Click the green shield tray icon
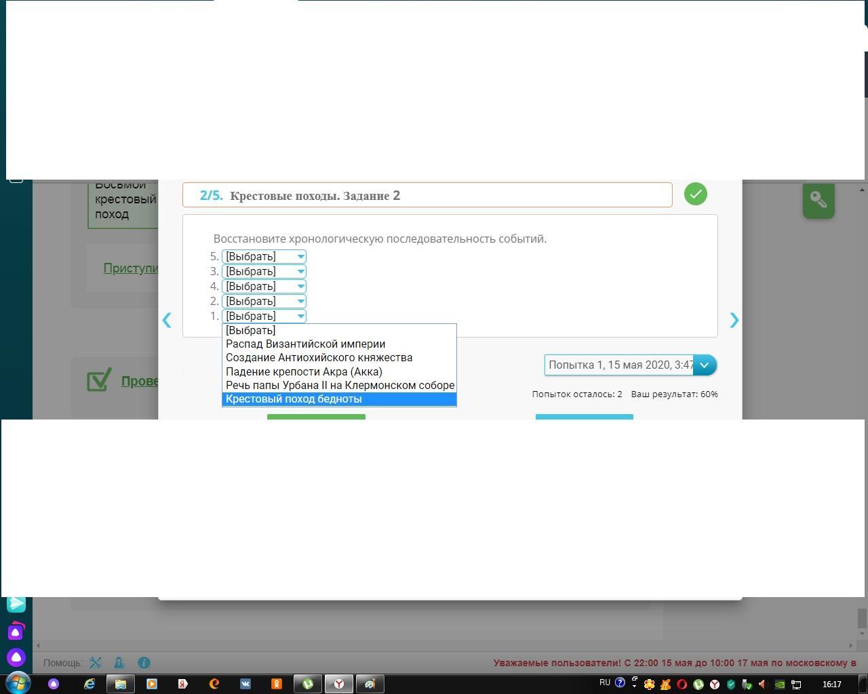The height and width of the screenshot is (694, 868). click(x=731, y=685)
